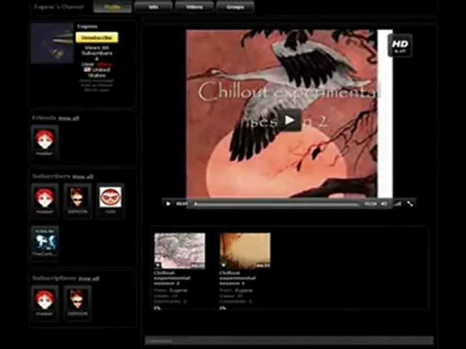The image size is (466, 349).
Task: View all subscriptions link
Action: (89, 279)
